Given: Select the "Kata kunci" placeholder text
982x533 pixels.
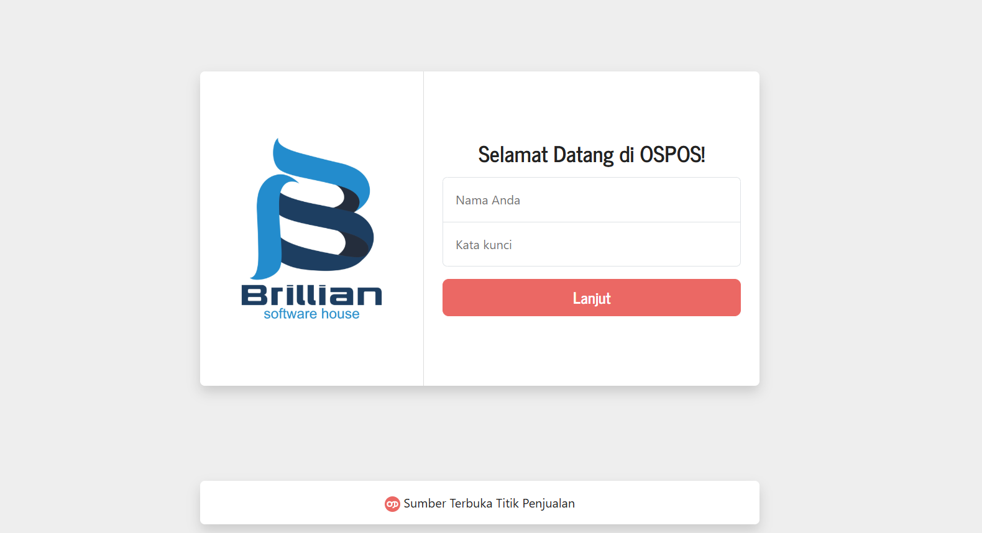Looking at the screenshot, I should pos(484,245).
